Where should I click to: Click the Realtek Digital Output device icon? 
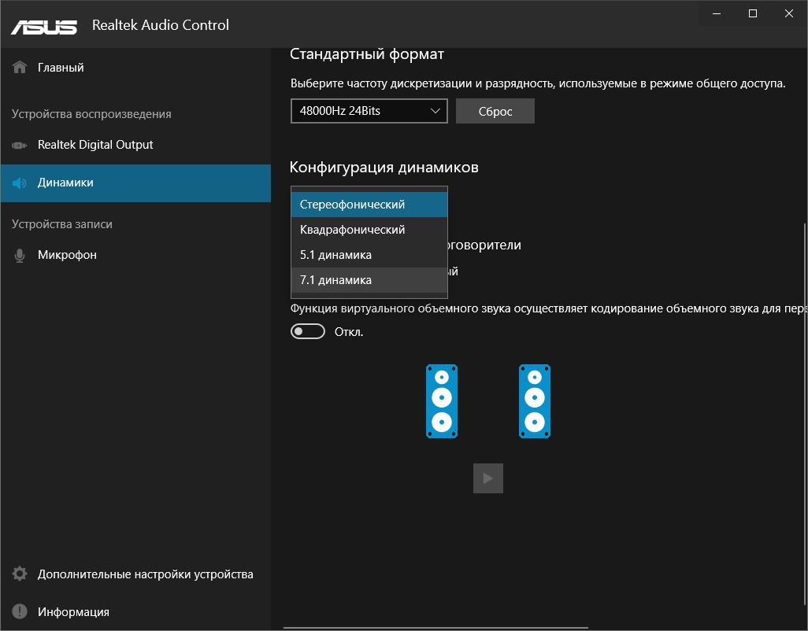coord(20,146)
